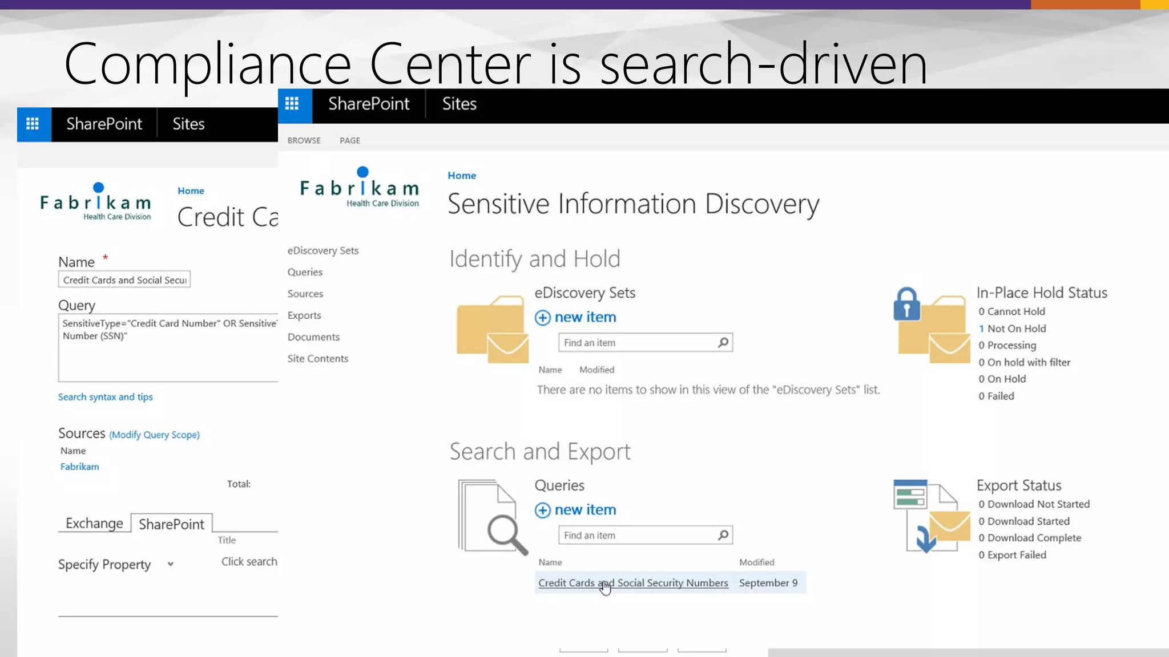Click Home breadcrumb in front window
Screen dimensions: 1169x657
[x=462, y=176]
